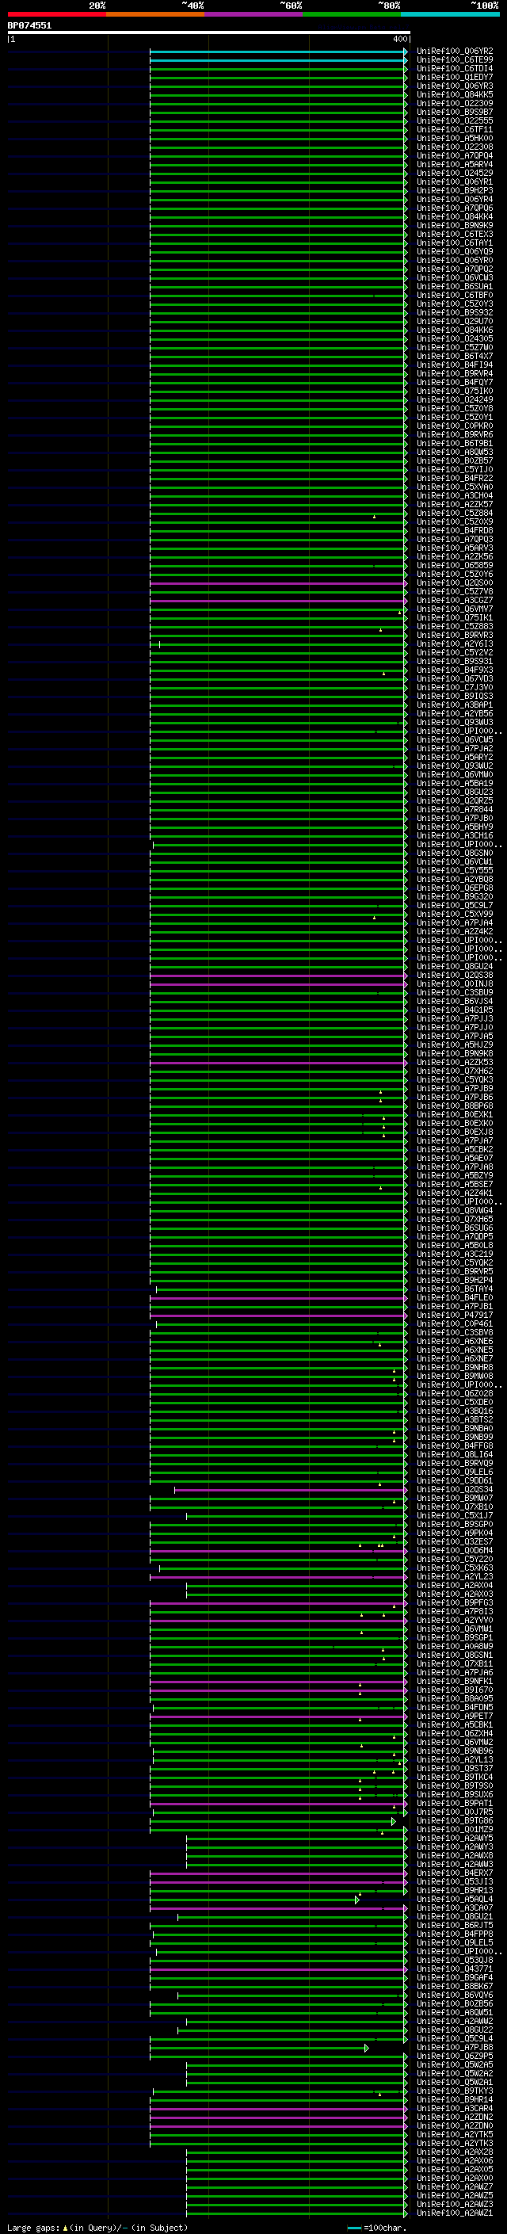This screenshot has height=2234, width=507.
Task: Click the UniRef100_Q2QS00 label
Action: (454, 582)
